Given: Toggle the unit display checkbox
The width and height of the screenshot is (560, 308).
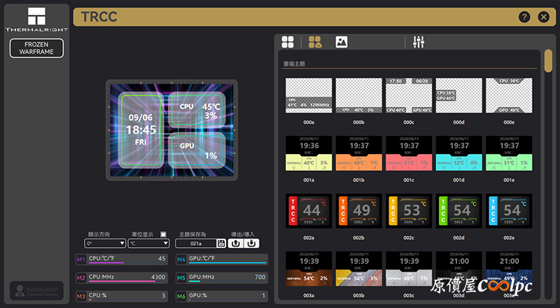Looking at the screenshot, I should (163, 234).
